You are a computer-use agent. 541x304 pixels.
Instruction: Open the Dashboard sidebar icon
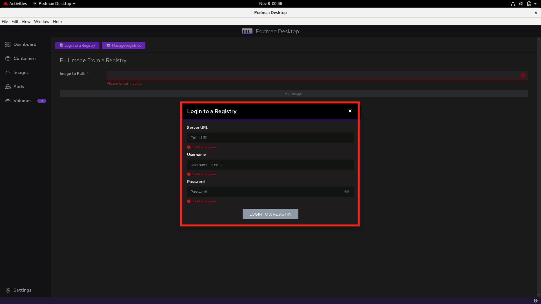tap(8, 44)
